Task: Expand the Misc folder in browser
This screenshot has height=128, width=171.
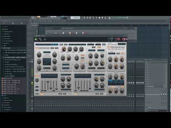Action: pos(4,46)
